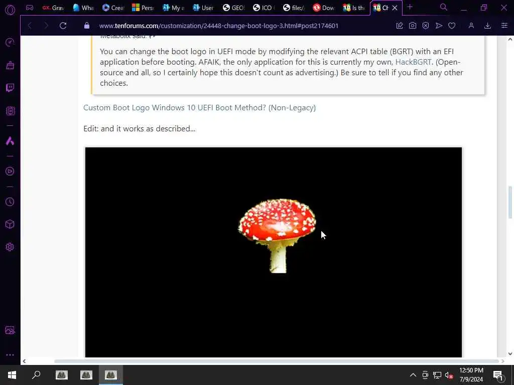Viewport: 514px width, 385px height.
Task: Switch to the "Dow" tab
Action: click(x=324, y=8)
